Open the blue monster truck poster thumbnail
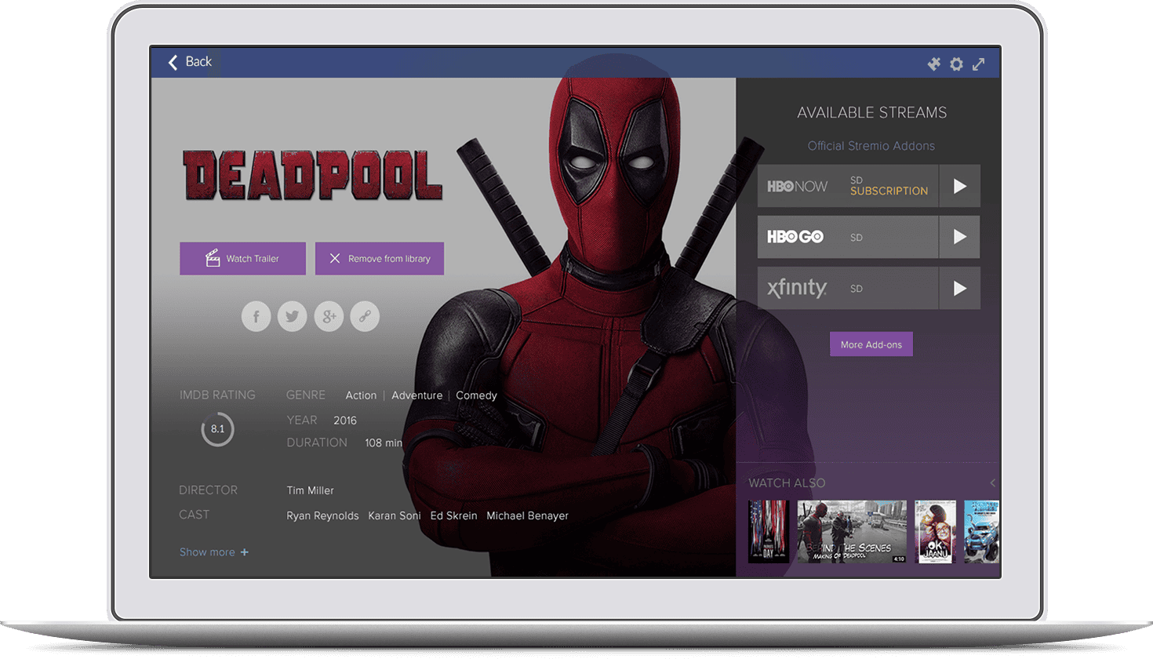Screen dimensions: 1153x659 click(982, 532)
